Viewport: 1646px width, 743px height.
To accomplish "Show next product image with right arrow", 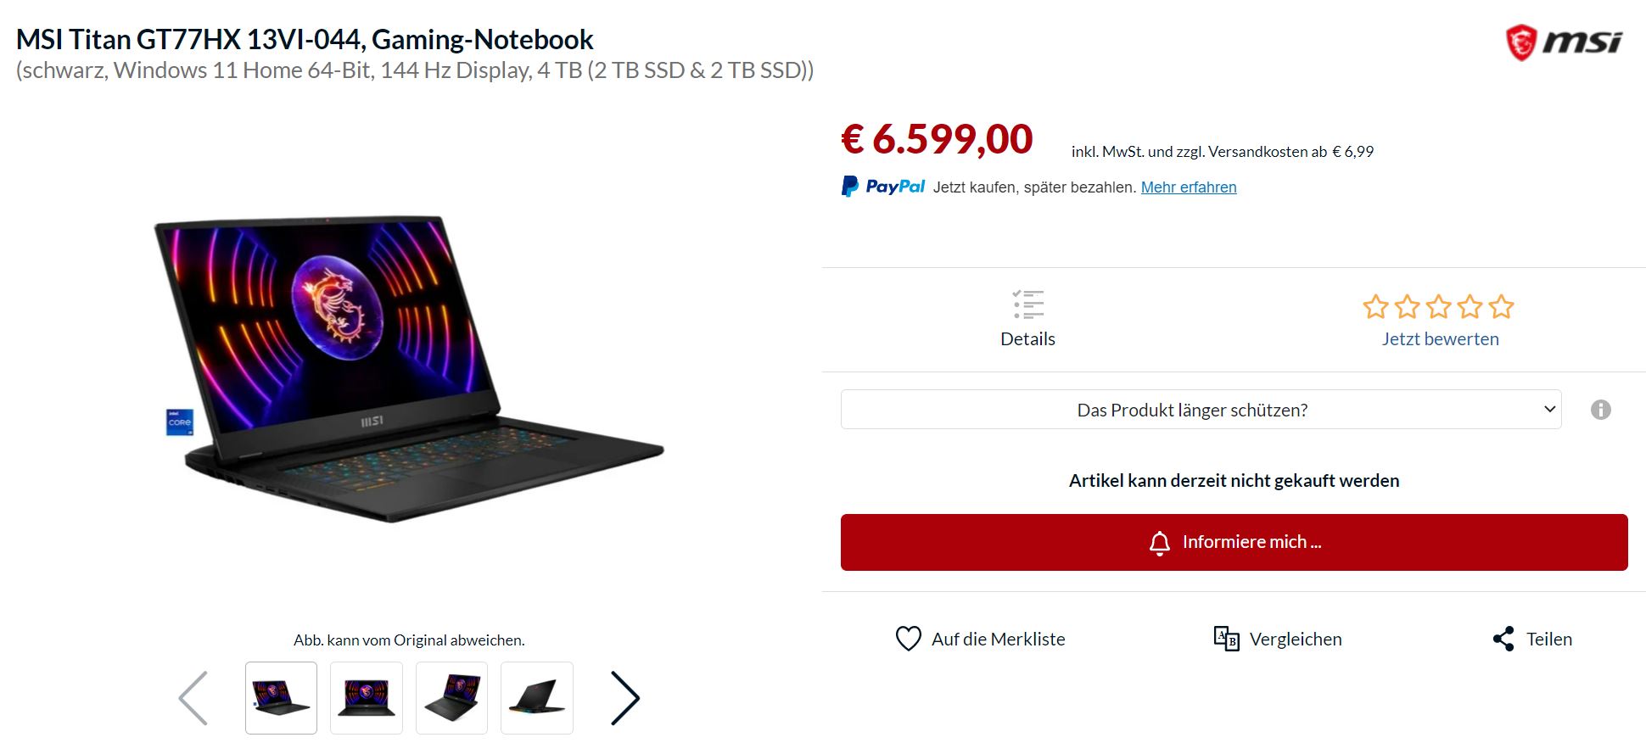I will pos(625,698).
